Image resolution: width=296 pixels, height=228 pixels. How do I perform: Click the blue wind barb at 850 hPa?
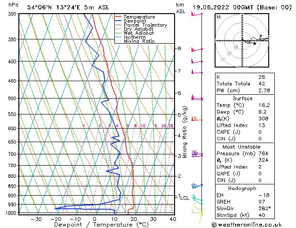tap(197, 185)
